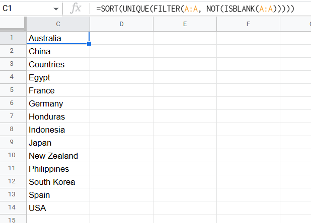Click cell containing Indonesia
Viewport: 311px width, 223px height.
[58, 130]
